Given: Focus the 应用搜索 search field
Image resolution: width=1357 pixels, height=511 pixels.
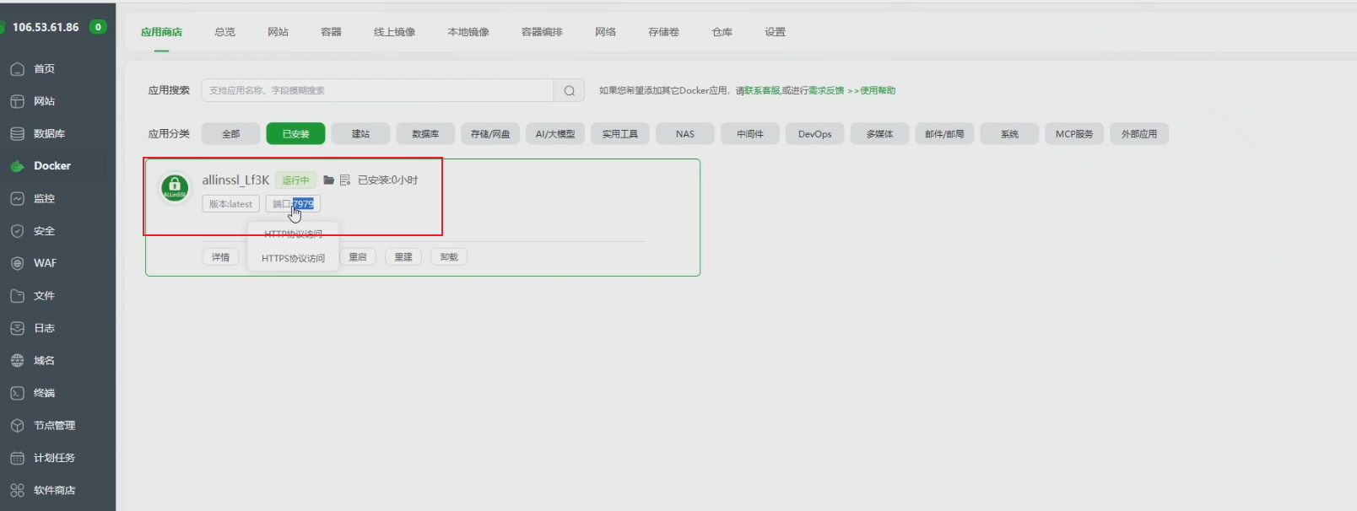Looking at the screenshot, I should [x=377, y=90].
